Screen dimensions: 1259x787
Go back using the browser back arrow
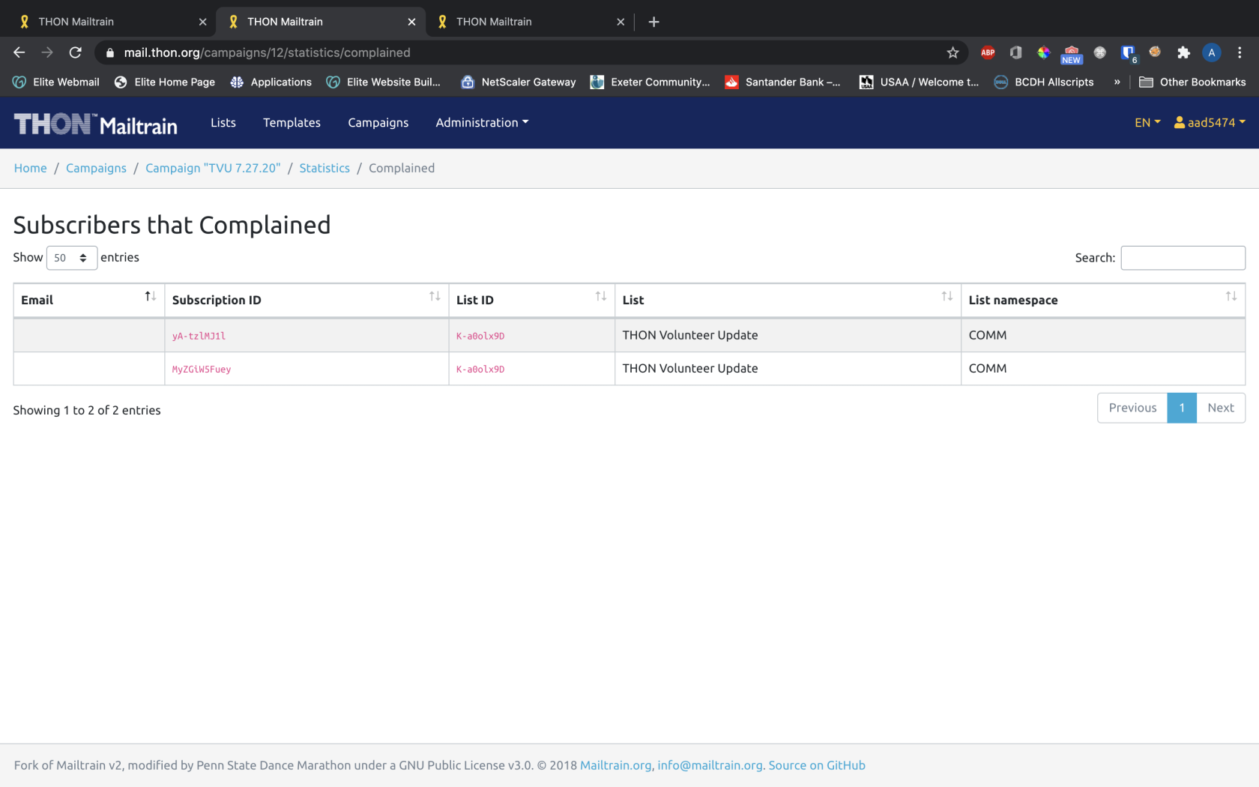(x=19, y=52)
